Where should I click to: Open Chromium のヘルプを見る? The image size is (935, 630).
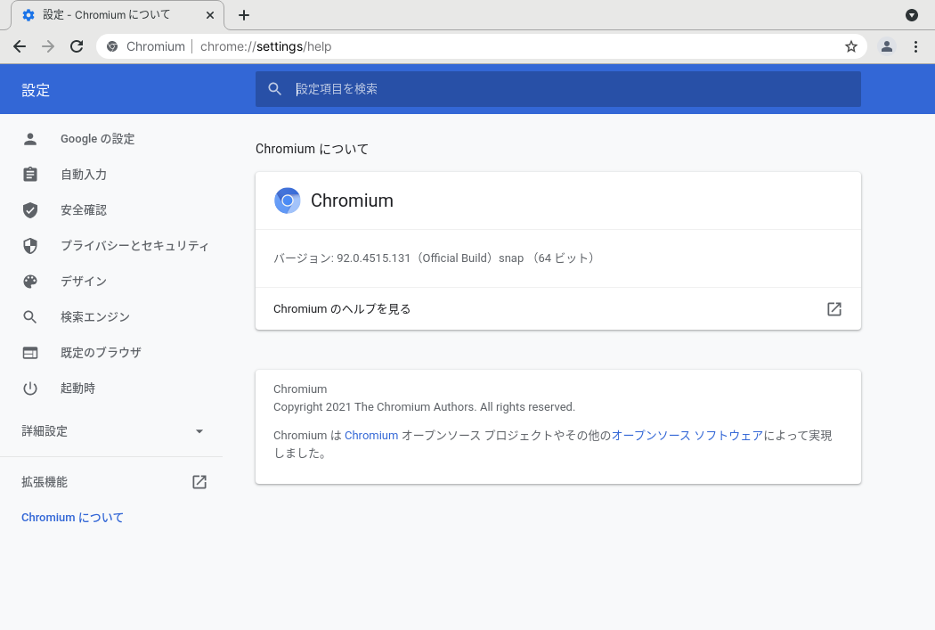point(557,309)
